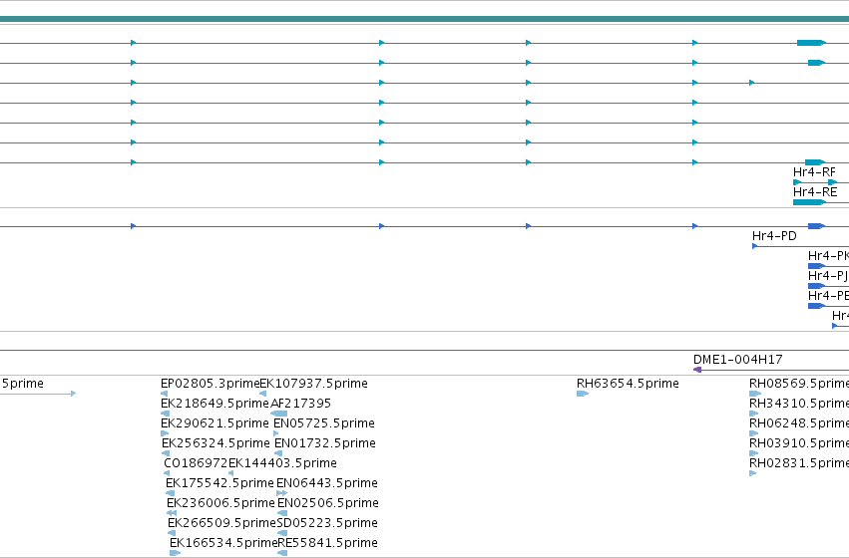Image resolution: width=849 pixels, height=558 pixels.
Task: Click the glyph beneath EK166534.5prime label
Action: click(175, 553)
